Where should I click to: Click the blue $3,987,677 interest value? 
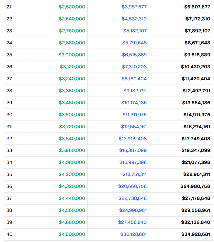click(x=134, y=7)
